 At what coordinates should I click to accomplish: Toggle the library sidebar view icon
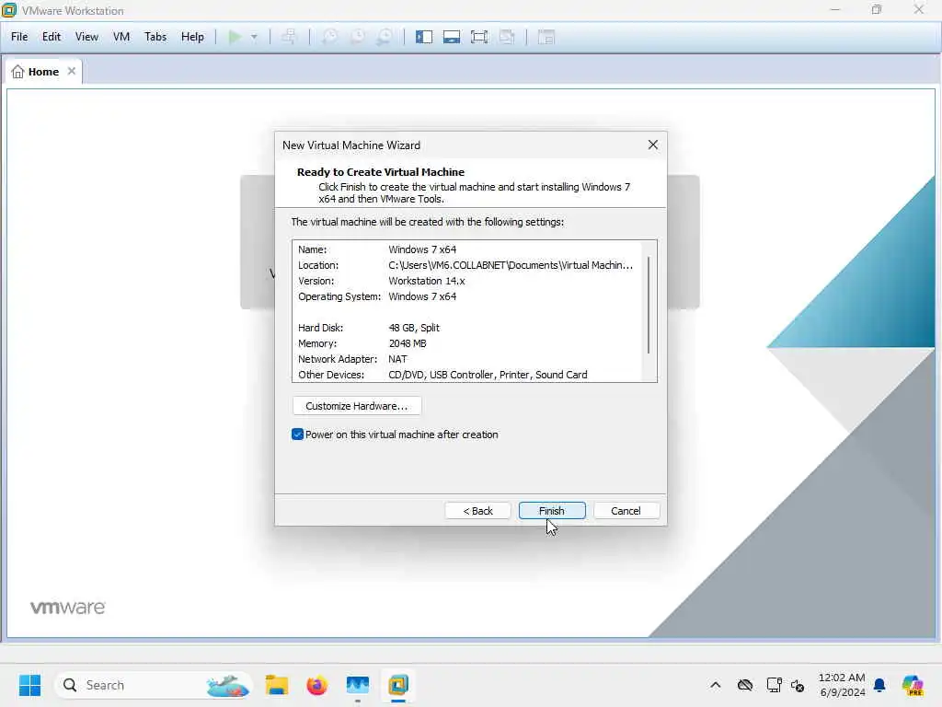[424, 37]
